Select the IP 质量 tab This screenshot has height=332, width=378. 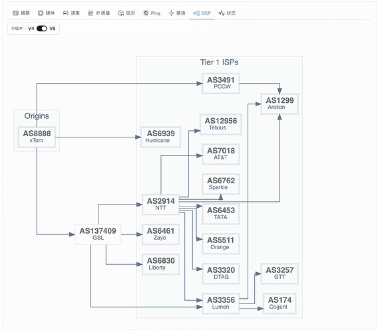click(x=99, y=13)
